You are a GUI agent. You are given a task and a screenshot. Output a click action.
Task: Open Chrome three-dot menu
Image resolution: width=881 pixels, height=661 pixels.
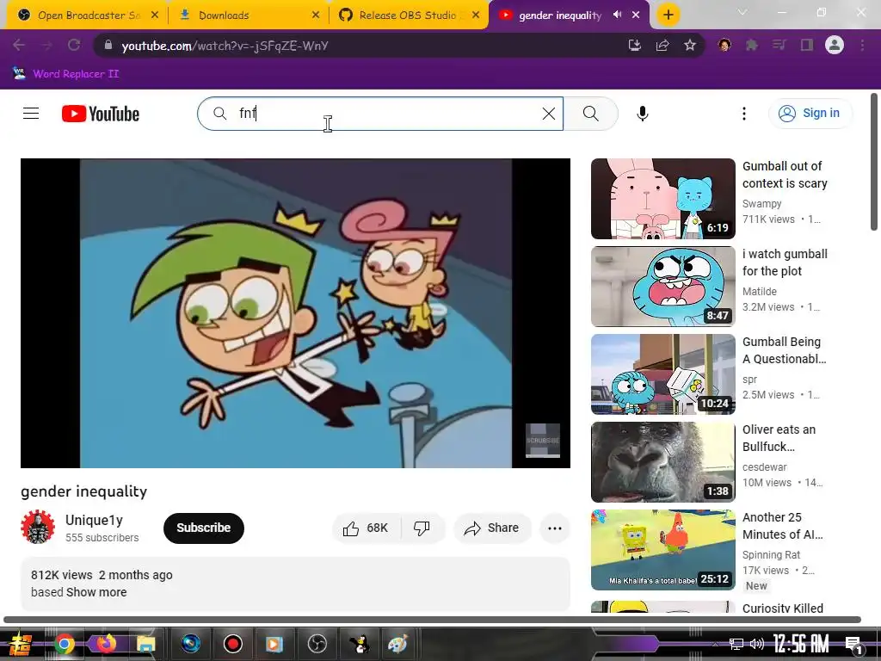click(x=862, y=45)
